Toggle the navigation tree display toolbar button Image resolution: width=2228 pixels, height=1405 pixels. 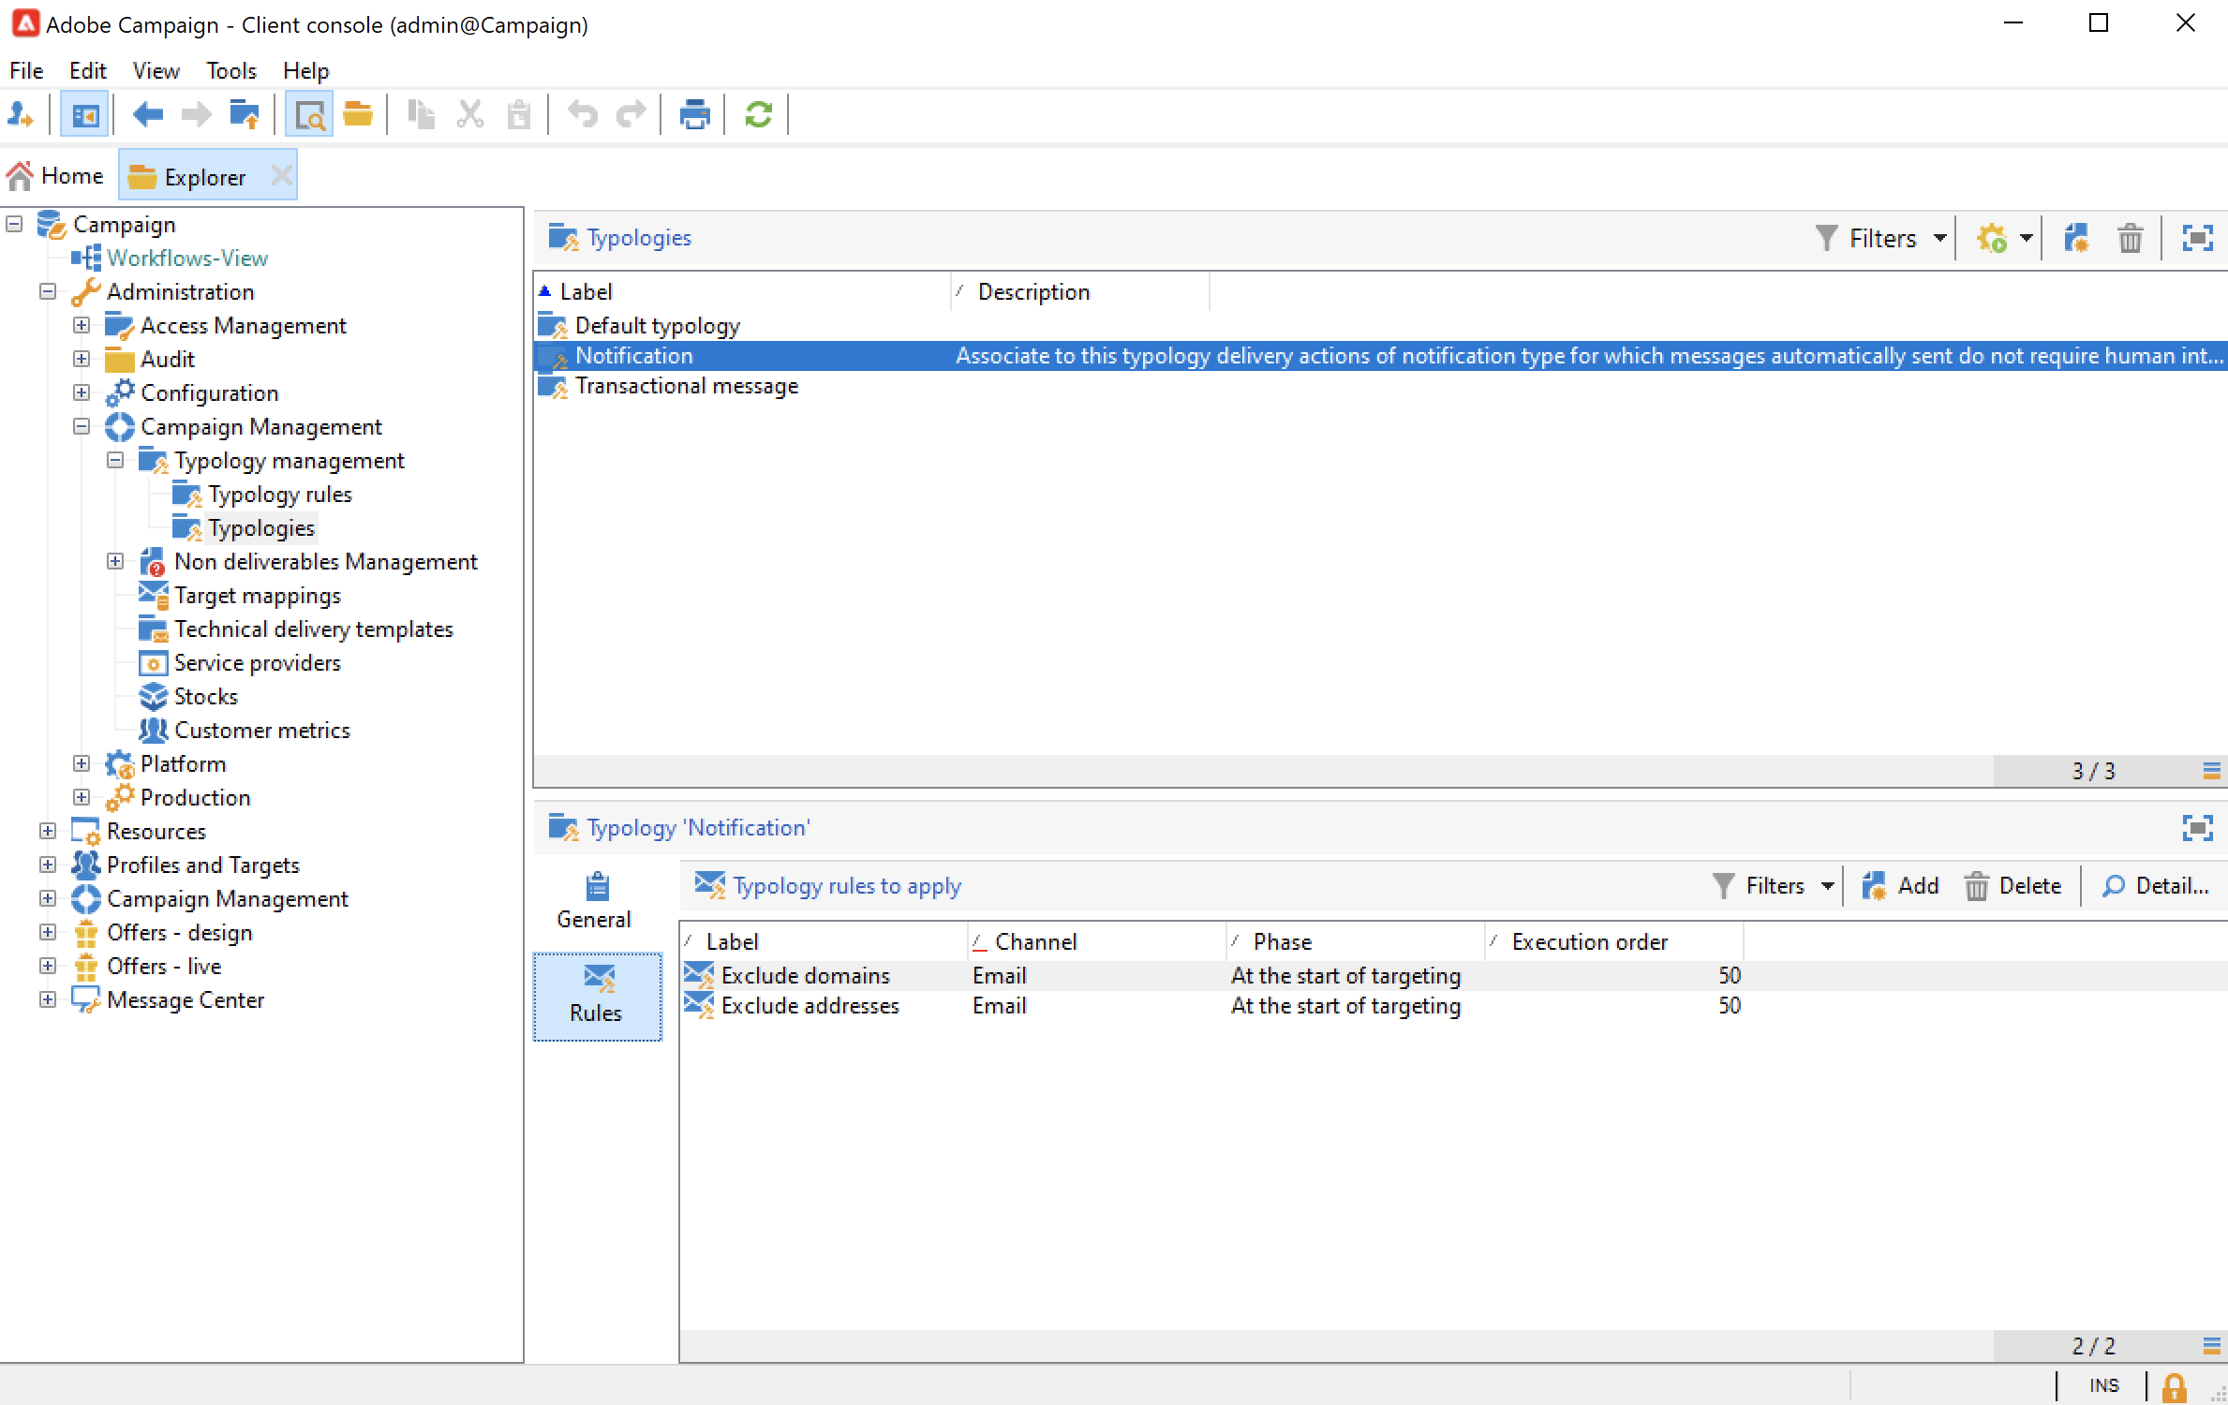coord(84,115)
